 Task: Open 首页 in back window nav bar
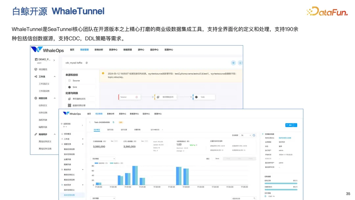tap(72, 50)
